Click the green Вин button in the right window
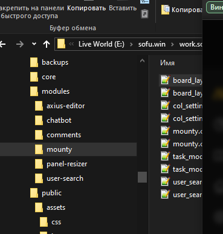223x234 pixels. tap(215, 8)
